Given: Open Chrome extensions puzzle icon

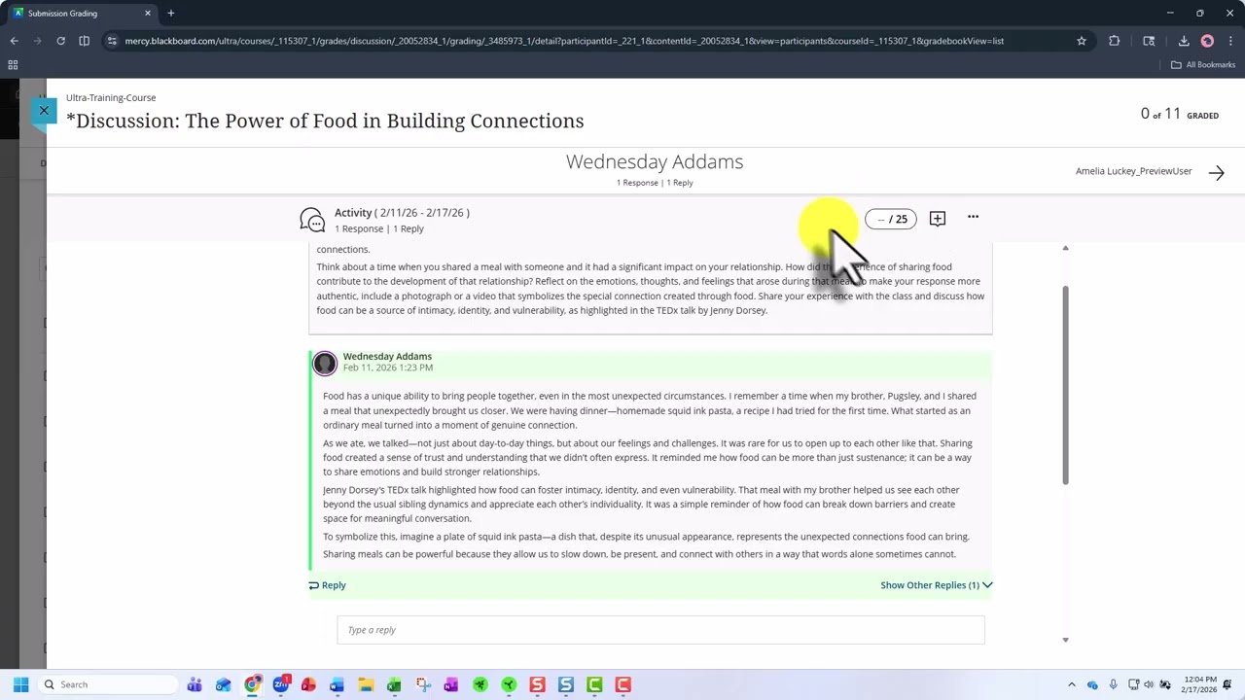Looking at the screenshot, I should point(1114,41).
